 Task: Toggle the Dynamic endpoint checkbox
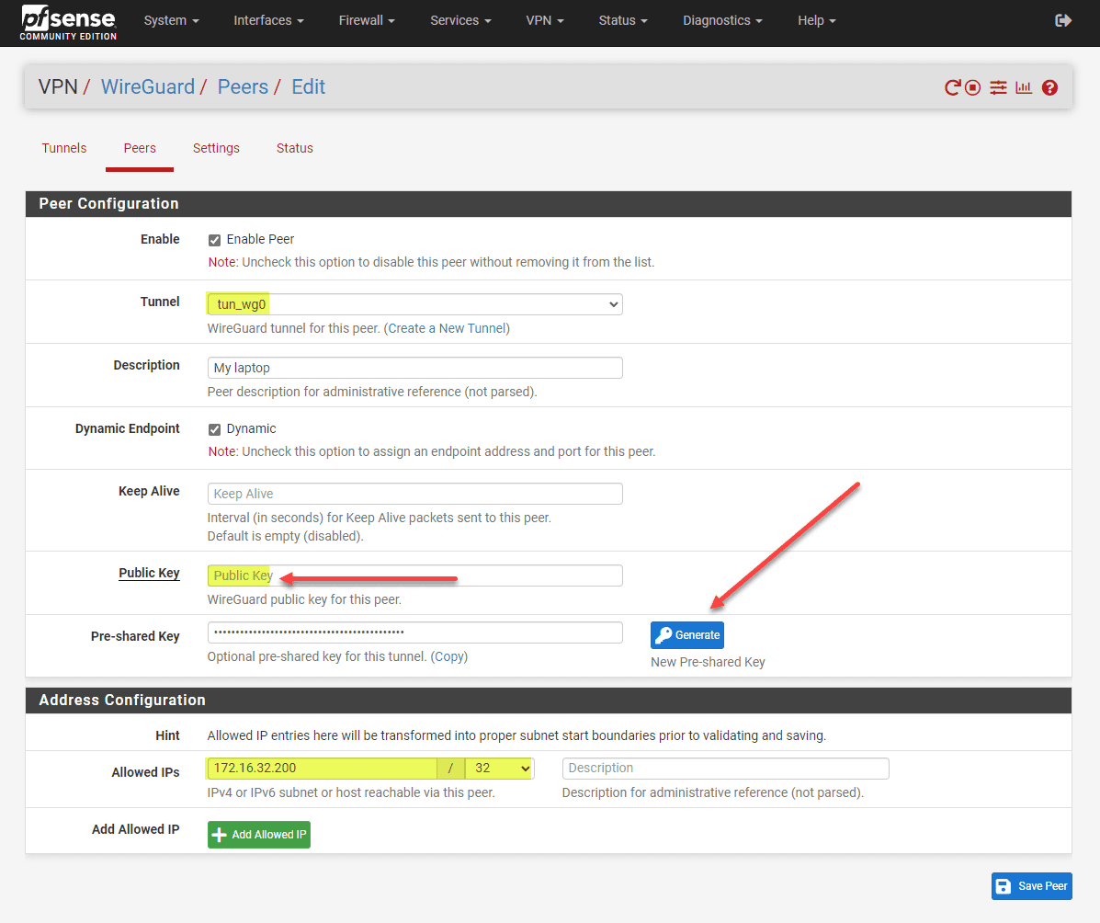[215, 429]
